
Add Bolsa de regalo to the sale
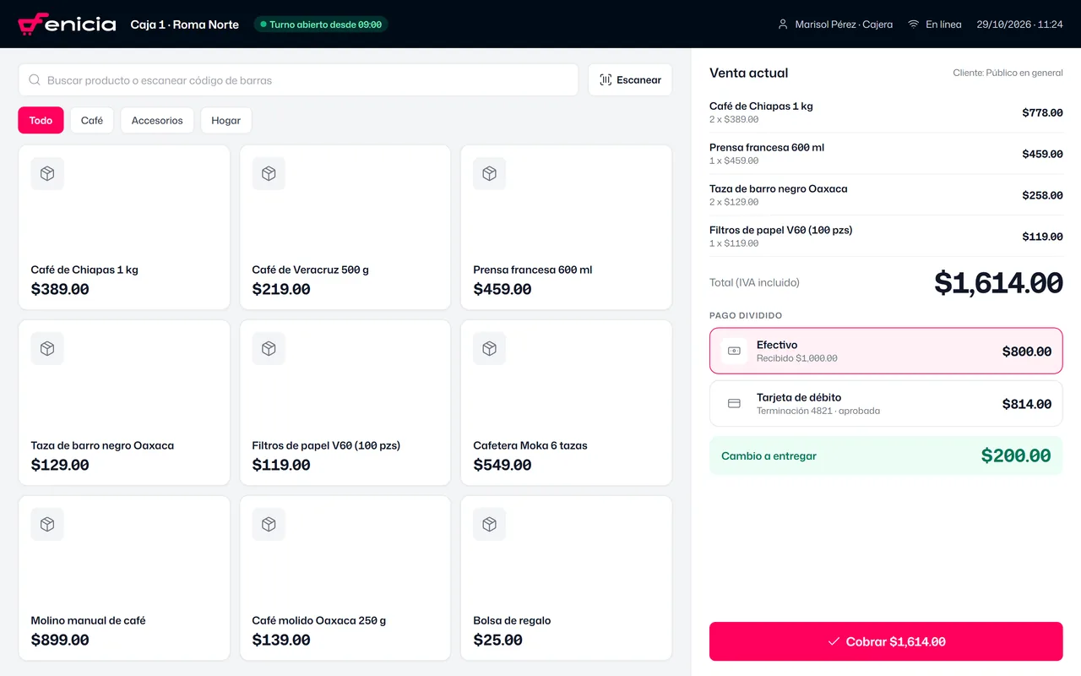[x=566, y=578]
